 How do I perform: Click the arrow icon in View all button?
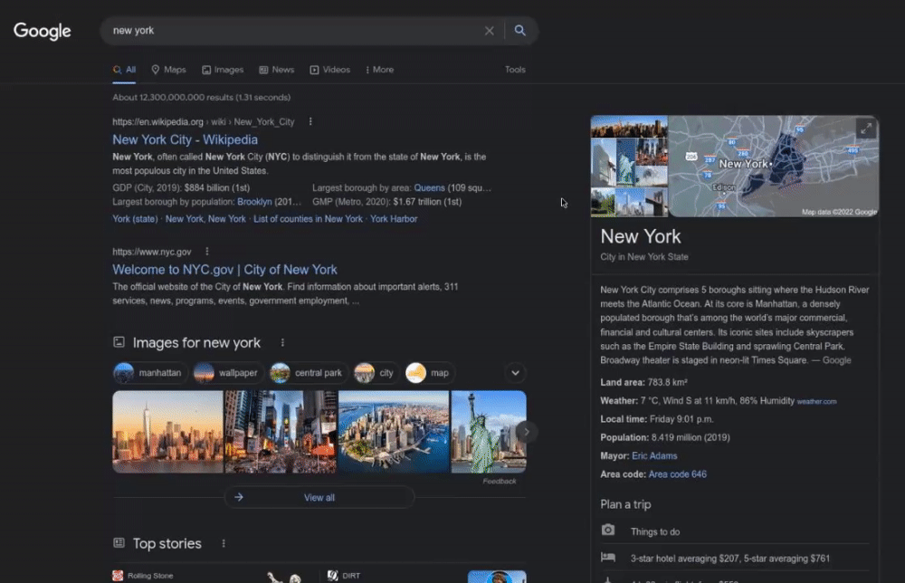pyautogui.click(x=239, y=498)
